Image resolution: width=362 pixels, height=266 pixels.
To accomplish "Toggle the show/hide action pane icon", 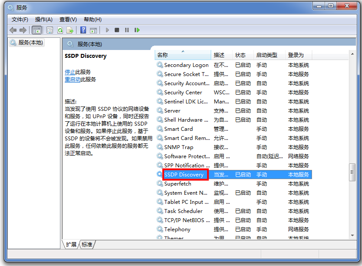I will (x=93, y=30).
